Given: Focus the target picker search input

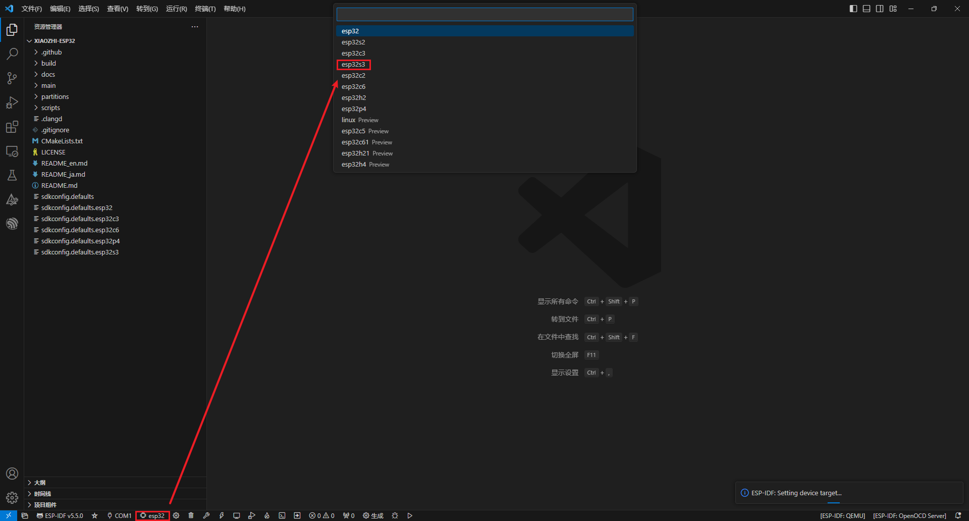Looking at the screenshot, I should [x=484, y=14].
